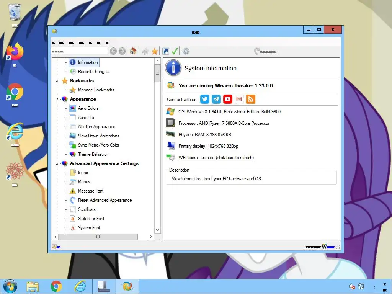Open the Telegram link icon
The width and height of the screenshot is (392, 294).
tap(216, 99)
